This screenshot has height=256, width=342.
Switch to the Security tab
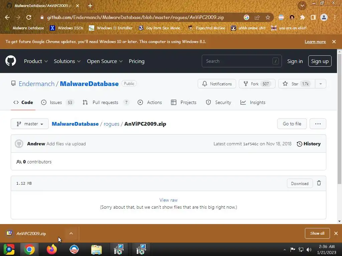point(218,102)
